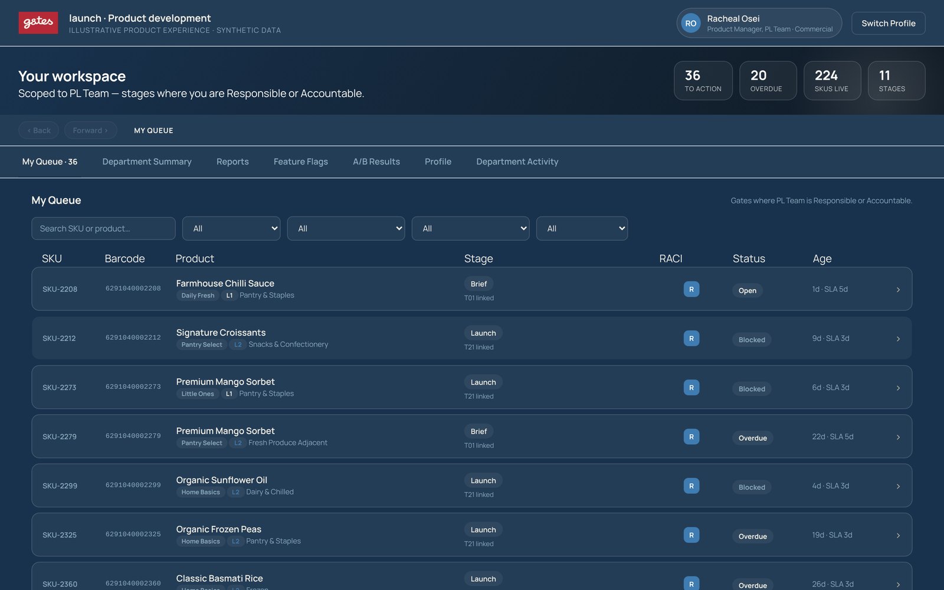The height and width of the screenshot is (590, 944).
Task: Click the Brief stage pill for SKU-2208
Action: pyautogui.click(x=478, y=284)
